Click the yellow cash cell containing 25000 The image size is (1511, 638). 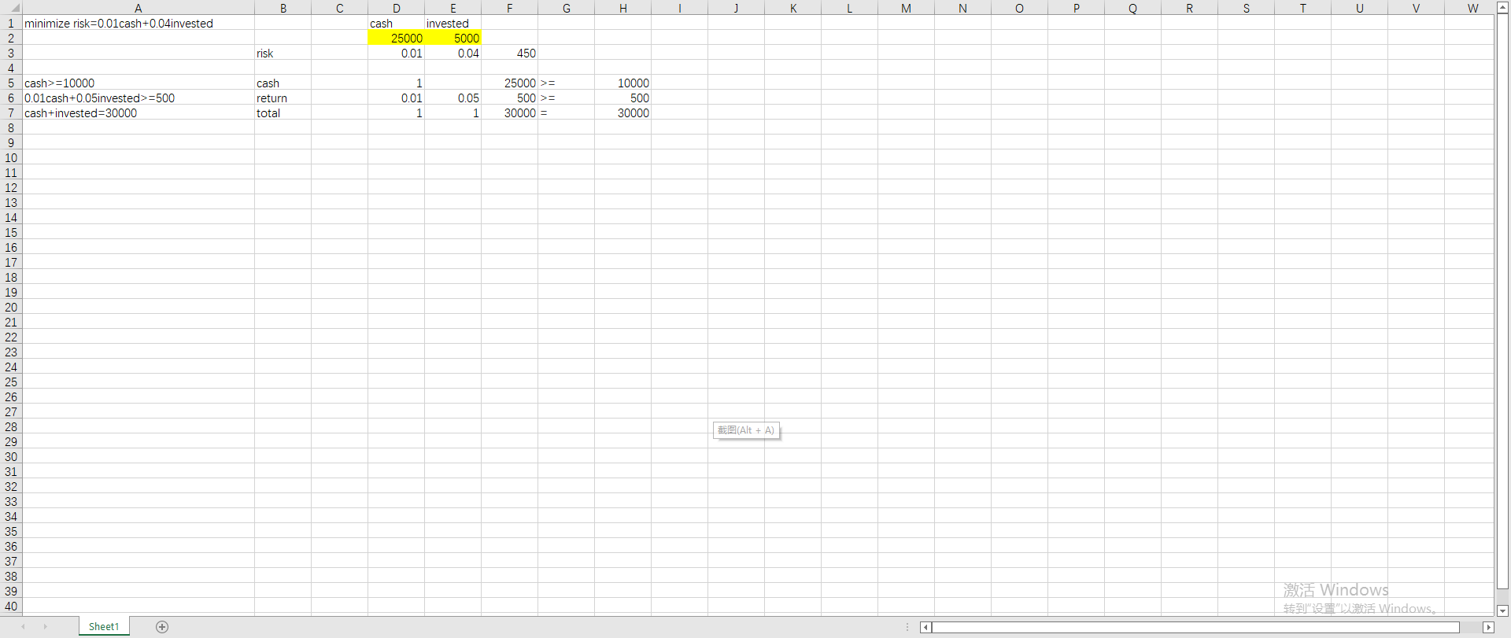click(396, 38)
